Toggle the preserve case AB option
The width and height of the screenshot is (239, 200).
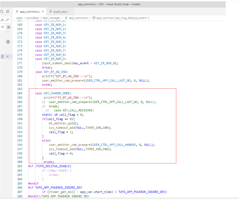pyautogui.click(x=3, y=27)
